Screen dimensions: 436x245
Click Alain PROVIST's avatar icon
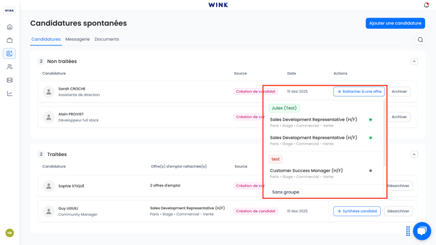click(49, 117)
